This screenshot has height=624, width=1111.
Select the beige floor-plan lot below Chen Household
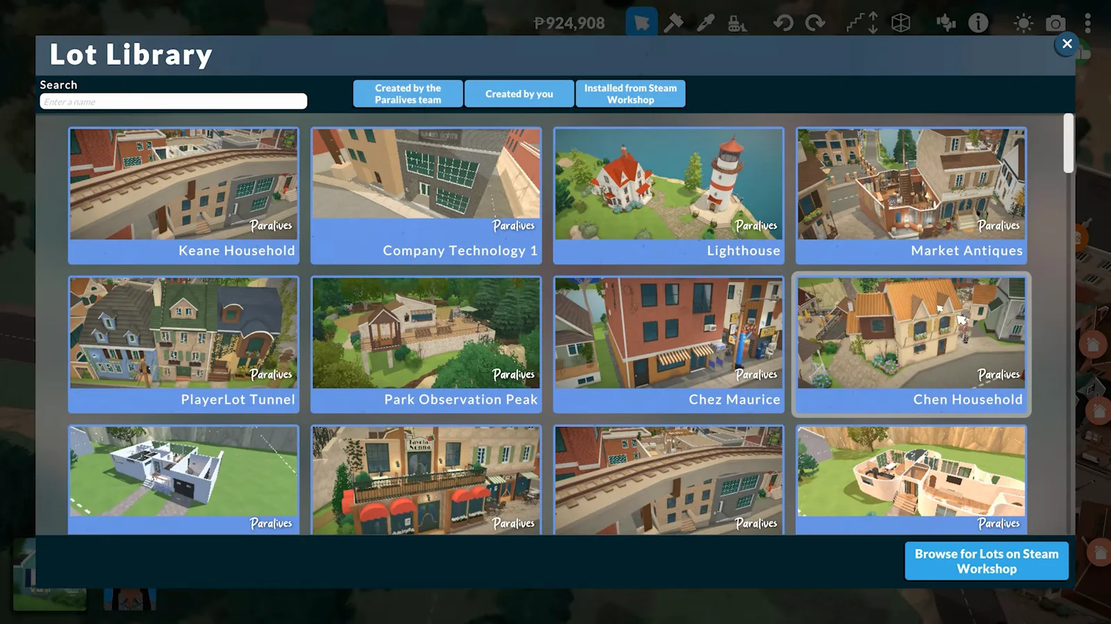tap(912, 480)
